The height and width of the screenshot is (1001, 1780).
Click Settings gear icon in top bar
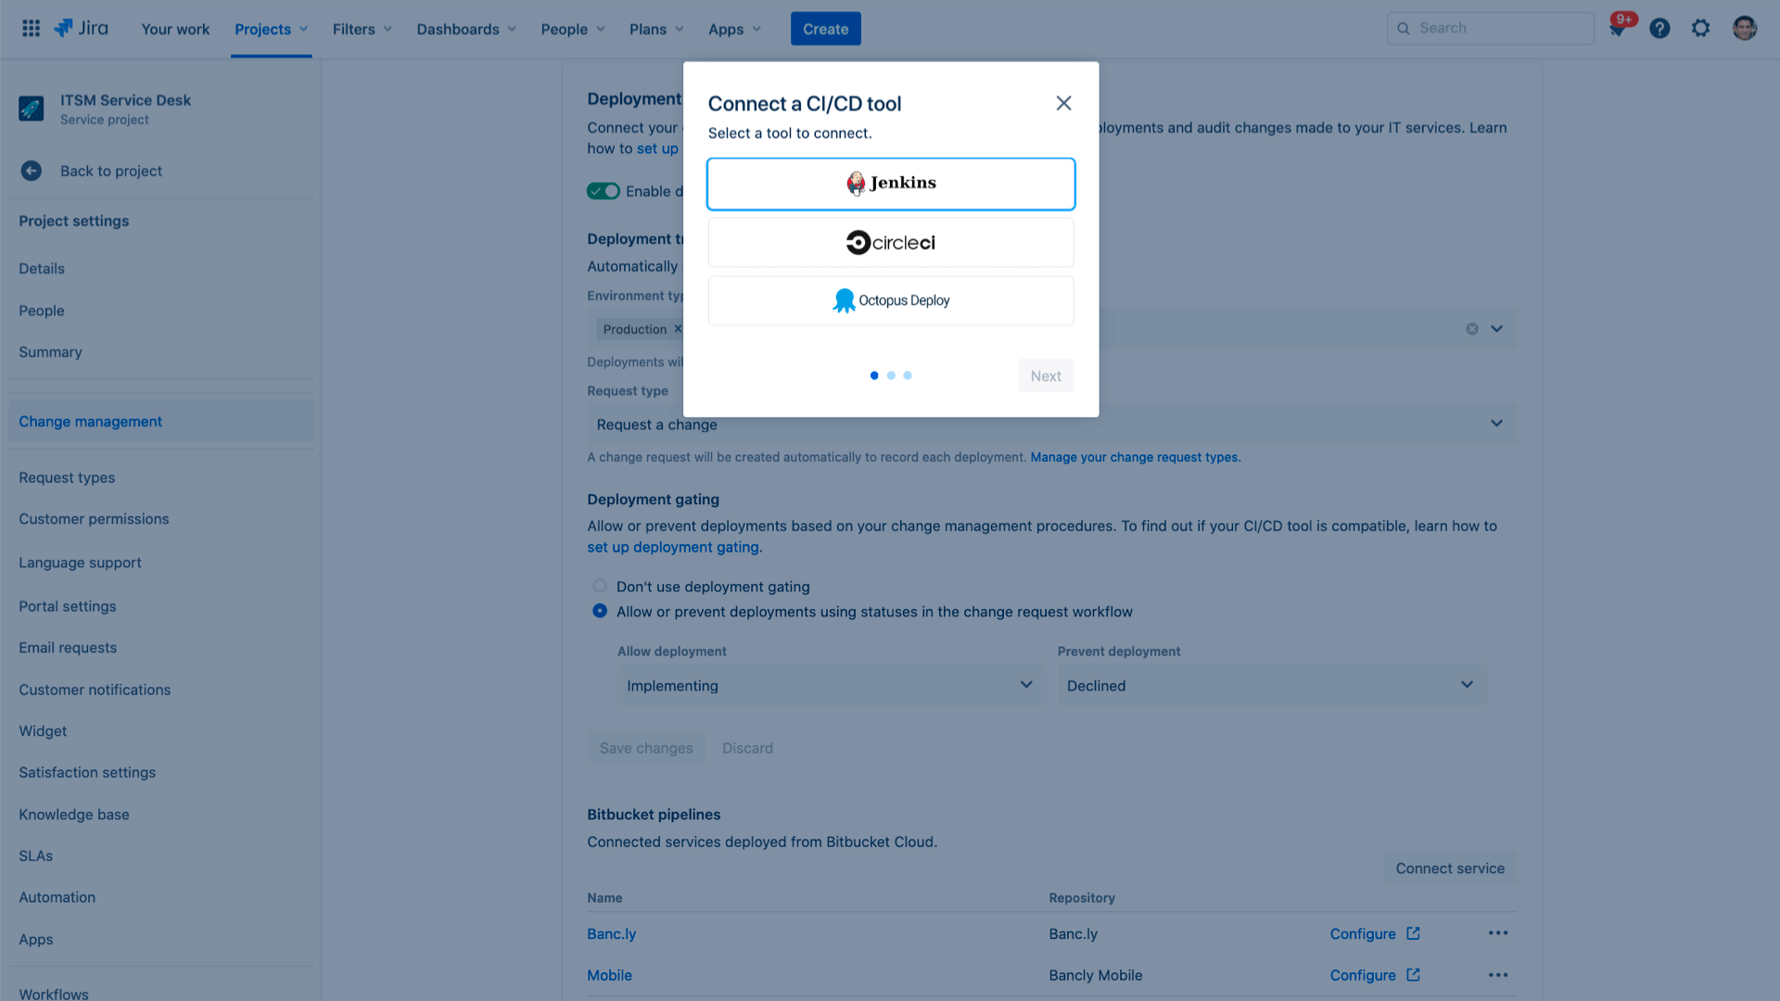click(1700, 28)
